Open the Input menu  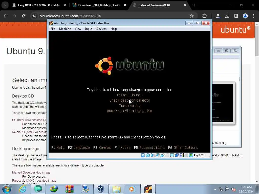pyautogui.click(x=89, y=29)
